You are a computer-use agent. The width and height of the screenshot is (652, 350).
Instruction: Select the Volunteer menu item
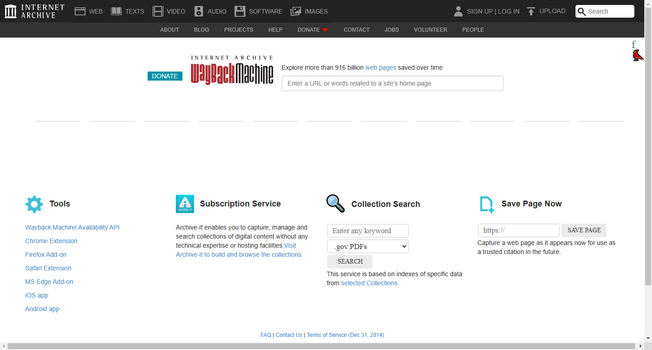click(430, 30)
